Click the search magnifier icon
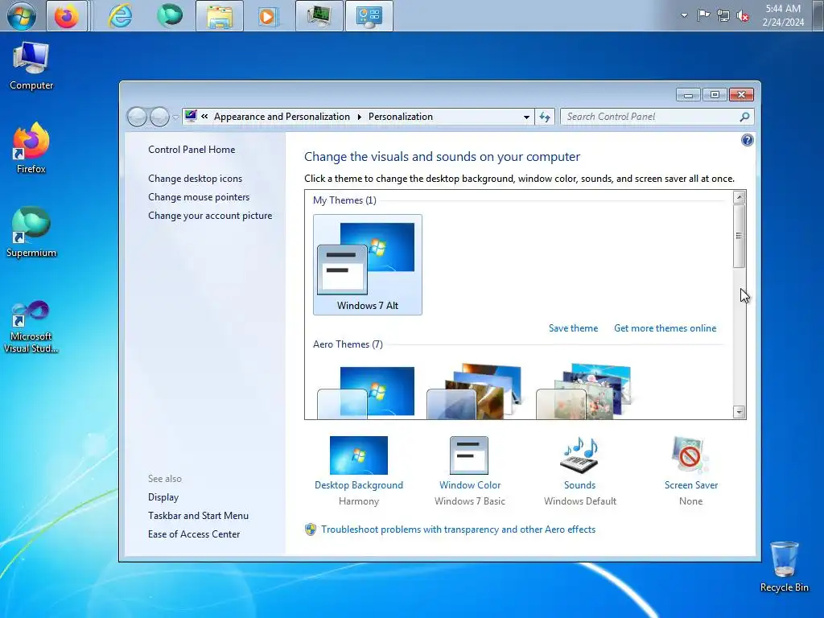The width and height of the screenshot is (824, 618). [x=744, y=117]
